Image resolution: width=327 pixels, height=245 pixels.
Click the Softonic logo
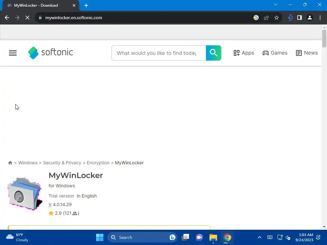pyautogui.click(x=50, y=53)
